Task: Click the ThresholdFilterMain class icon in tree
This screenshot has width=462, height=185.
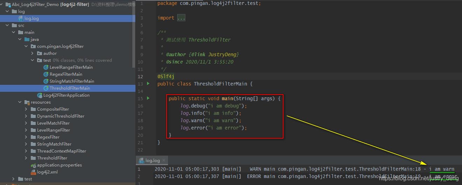Action: (46, 88)
